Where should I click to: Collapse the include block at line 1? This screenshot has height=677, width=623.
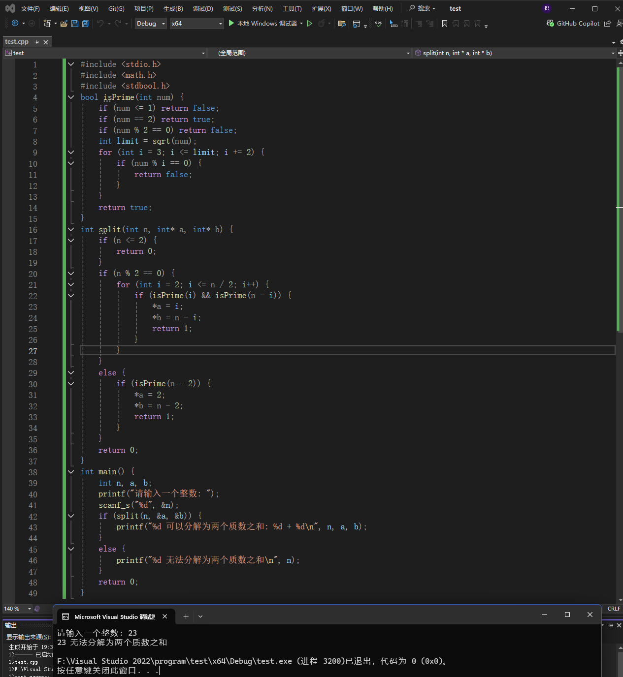(71, 64)
